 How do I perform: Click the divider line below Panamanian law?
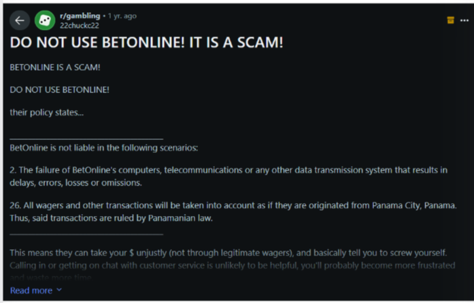(x=86, y=234)
